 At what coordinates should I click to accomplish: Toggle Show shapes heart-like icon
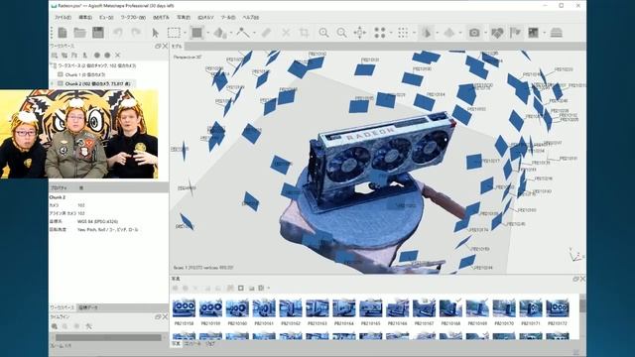click(497, 33)
